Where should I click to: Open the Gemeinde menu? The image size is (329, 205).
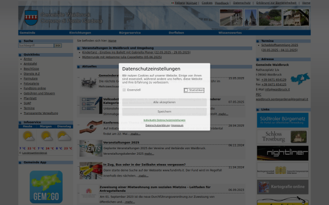[x=27, y=33]
